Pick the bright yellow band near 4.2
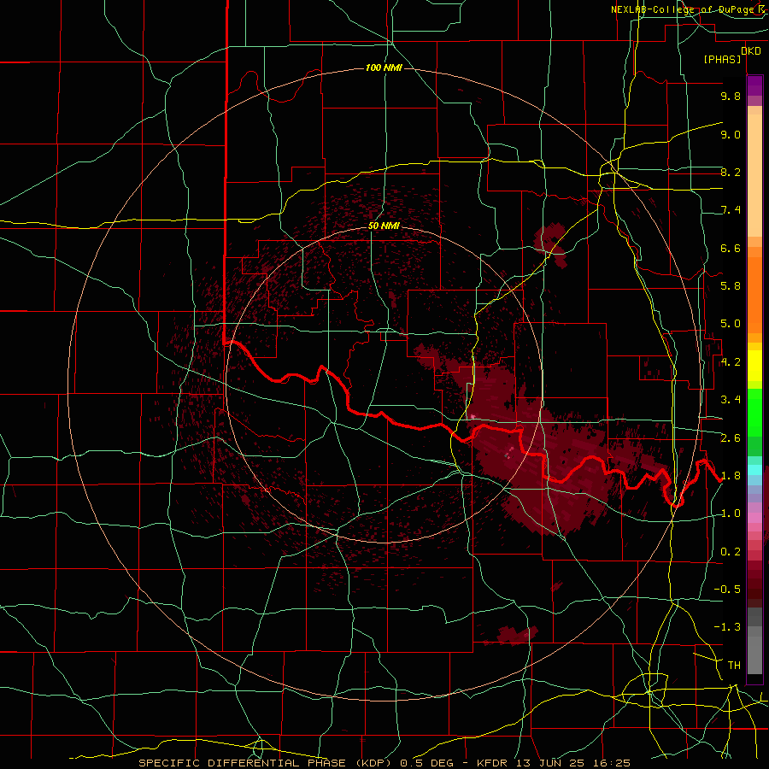 point(754,366)
